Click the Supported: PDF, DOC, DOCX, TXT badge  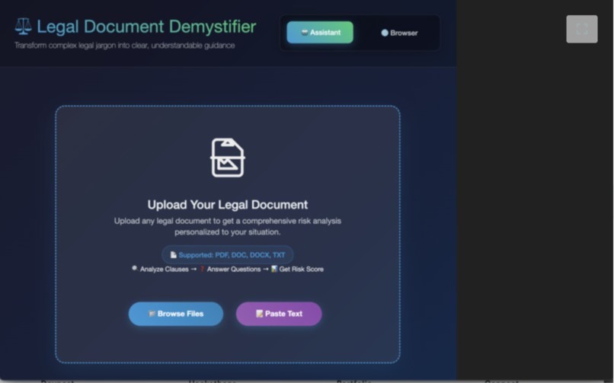228,254
